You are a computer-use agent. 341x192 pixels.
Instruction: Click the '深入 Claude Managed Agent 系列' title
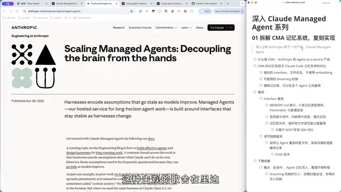[289, 23]
